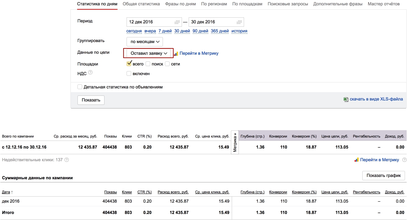408x220 pixels.
Task: Sort lower table by Конверсии column
Action: coord(278,192)
